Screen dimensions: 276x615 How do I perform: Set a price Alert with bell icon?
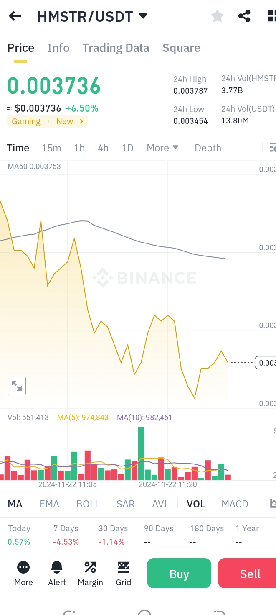point(57,568)
